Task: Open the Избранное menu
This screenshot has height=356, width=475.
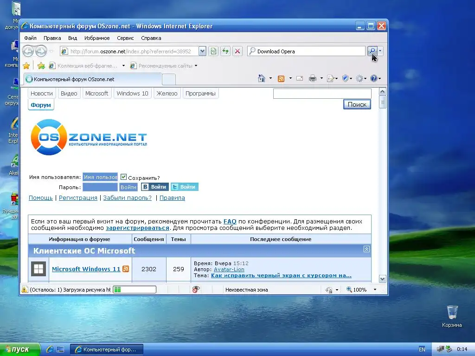Action: click(x=97, y=38)
